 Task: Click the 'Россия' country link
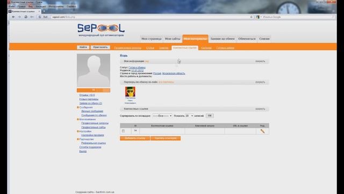click(157, 73)
